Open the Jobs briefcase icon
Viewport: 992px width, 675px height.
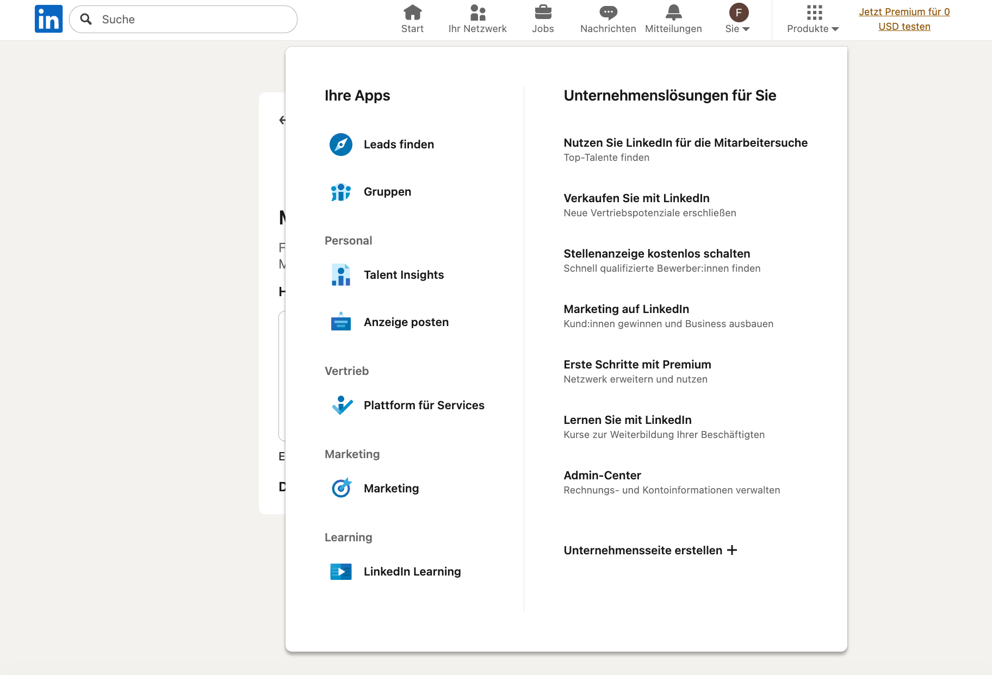(x=543, y=12)
